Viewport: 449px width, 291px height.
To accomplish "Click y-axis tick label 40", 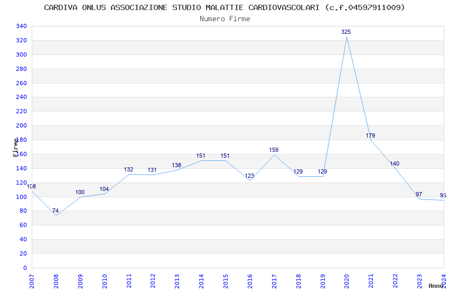I will (x=23, y=239).
